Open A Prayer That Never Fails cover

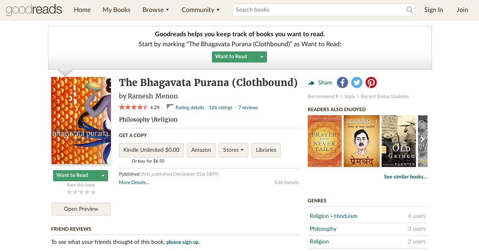coord(325,141)
